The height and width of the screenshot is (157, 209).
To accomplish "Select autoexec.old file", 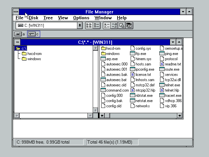I will point(114,85).
